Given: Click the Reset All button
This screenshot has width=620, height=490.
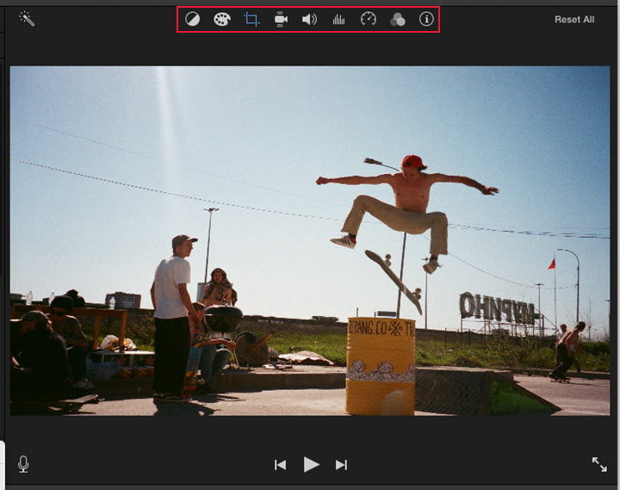Looking at the screenshot, I should 574,19.
